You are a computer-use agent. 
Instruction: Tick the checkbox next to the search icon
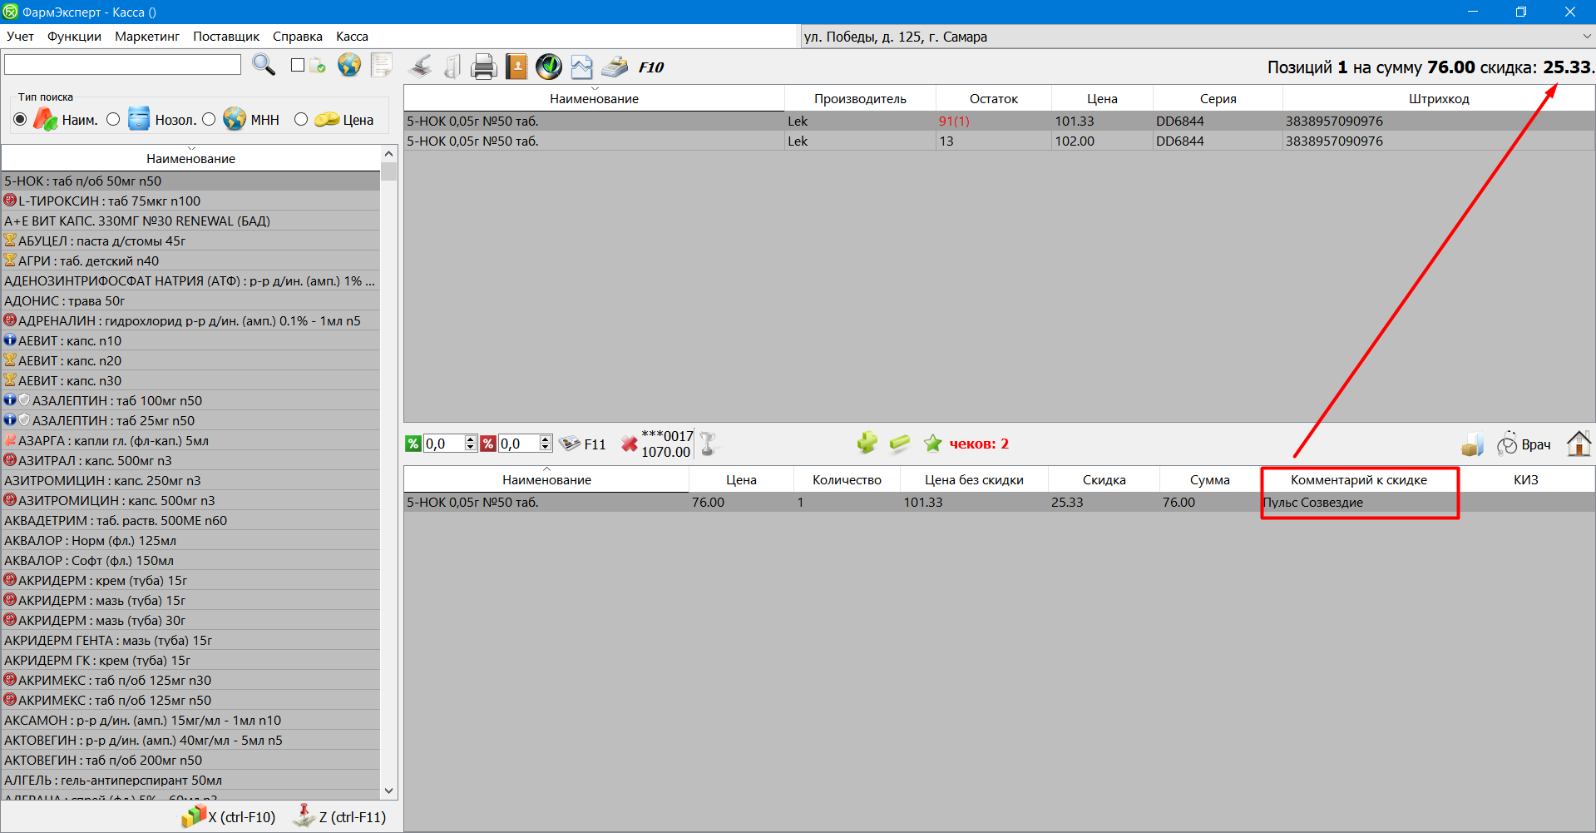(298, 65)
